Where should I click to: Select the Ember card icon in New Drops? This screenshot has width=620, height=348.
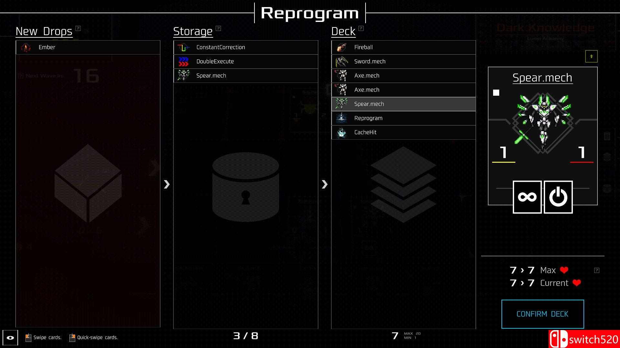pos(26,47)
